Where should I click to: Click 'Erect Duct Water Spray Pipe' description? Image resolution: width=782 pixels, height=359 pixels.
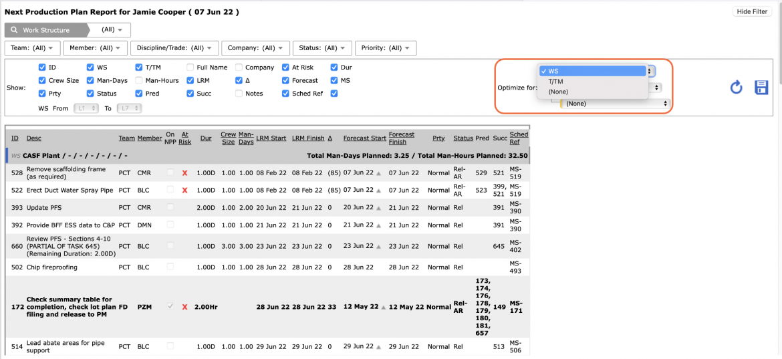point(70,191)
